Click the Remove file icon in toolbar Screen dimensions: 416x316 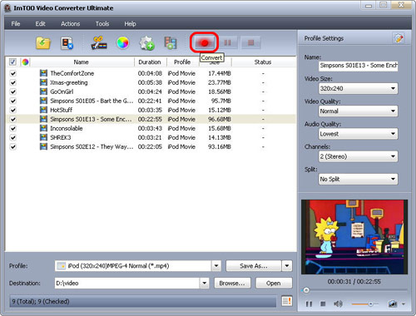click(x=67, y=43)
